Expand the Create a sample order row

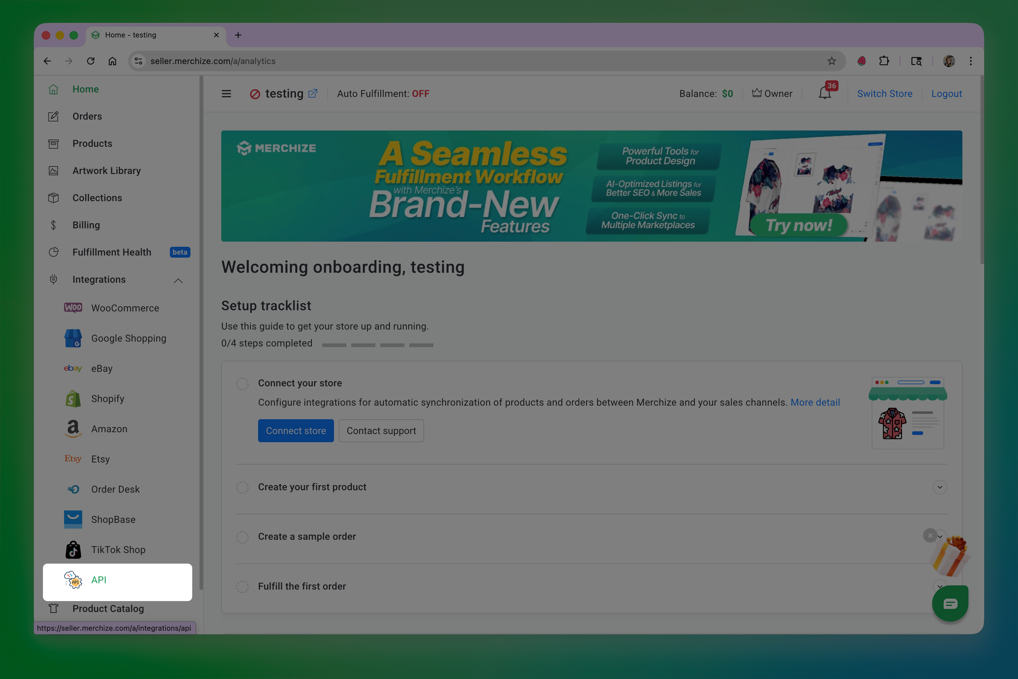click(941, 537)
